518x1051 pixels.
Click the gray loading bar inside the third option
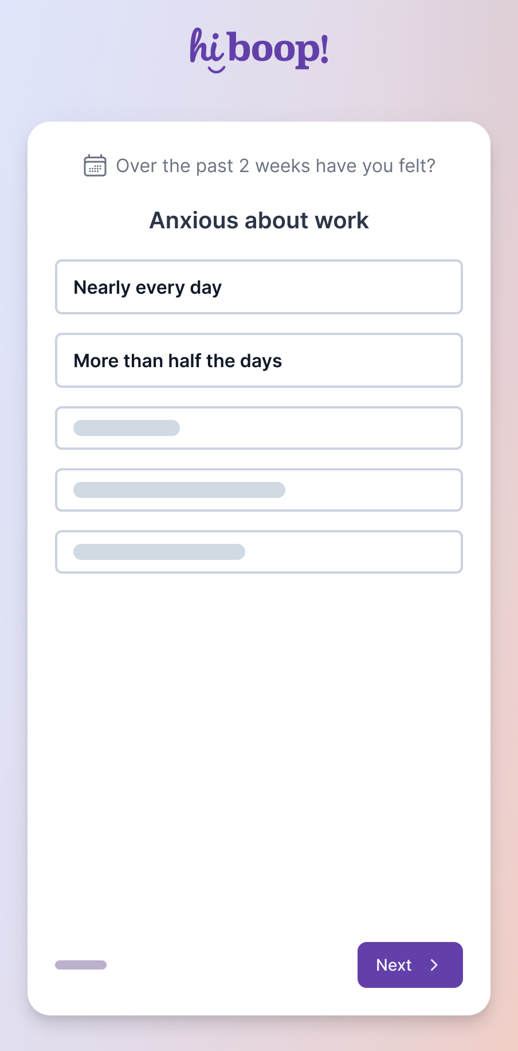pos(126,428)
